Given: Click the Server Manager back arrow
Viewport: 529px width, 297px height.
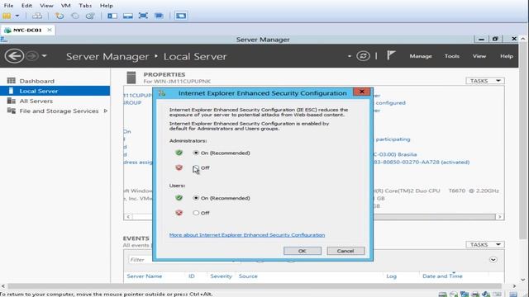Looking at the screenshot, I should 14,56.
